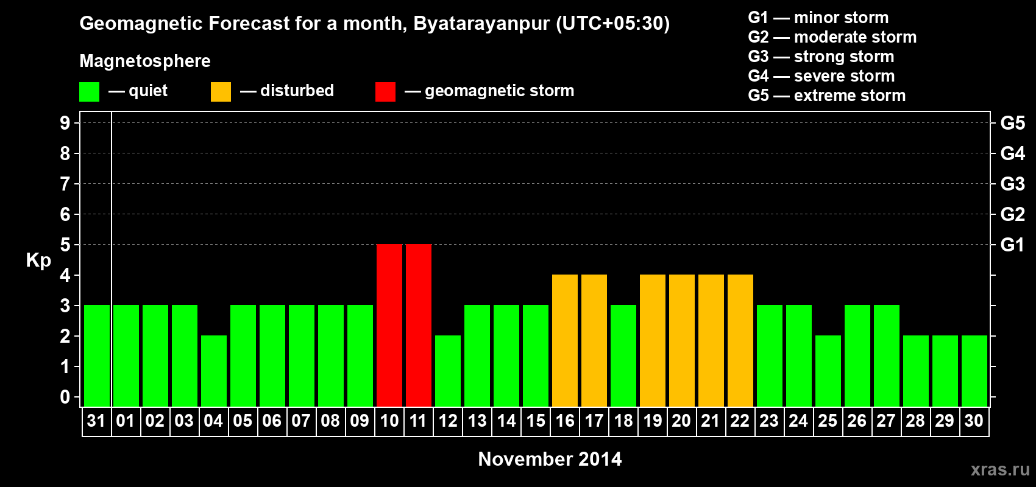1036x487 pixels.
Task: Select the orange bar for November 16
Action: click(x=565, y=340)
